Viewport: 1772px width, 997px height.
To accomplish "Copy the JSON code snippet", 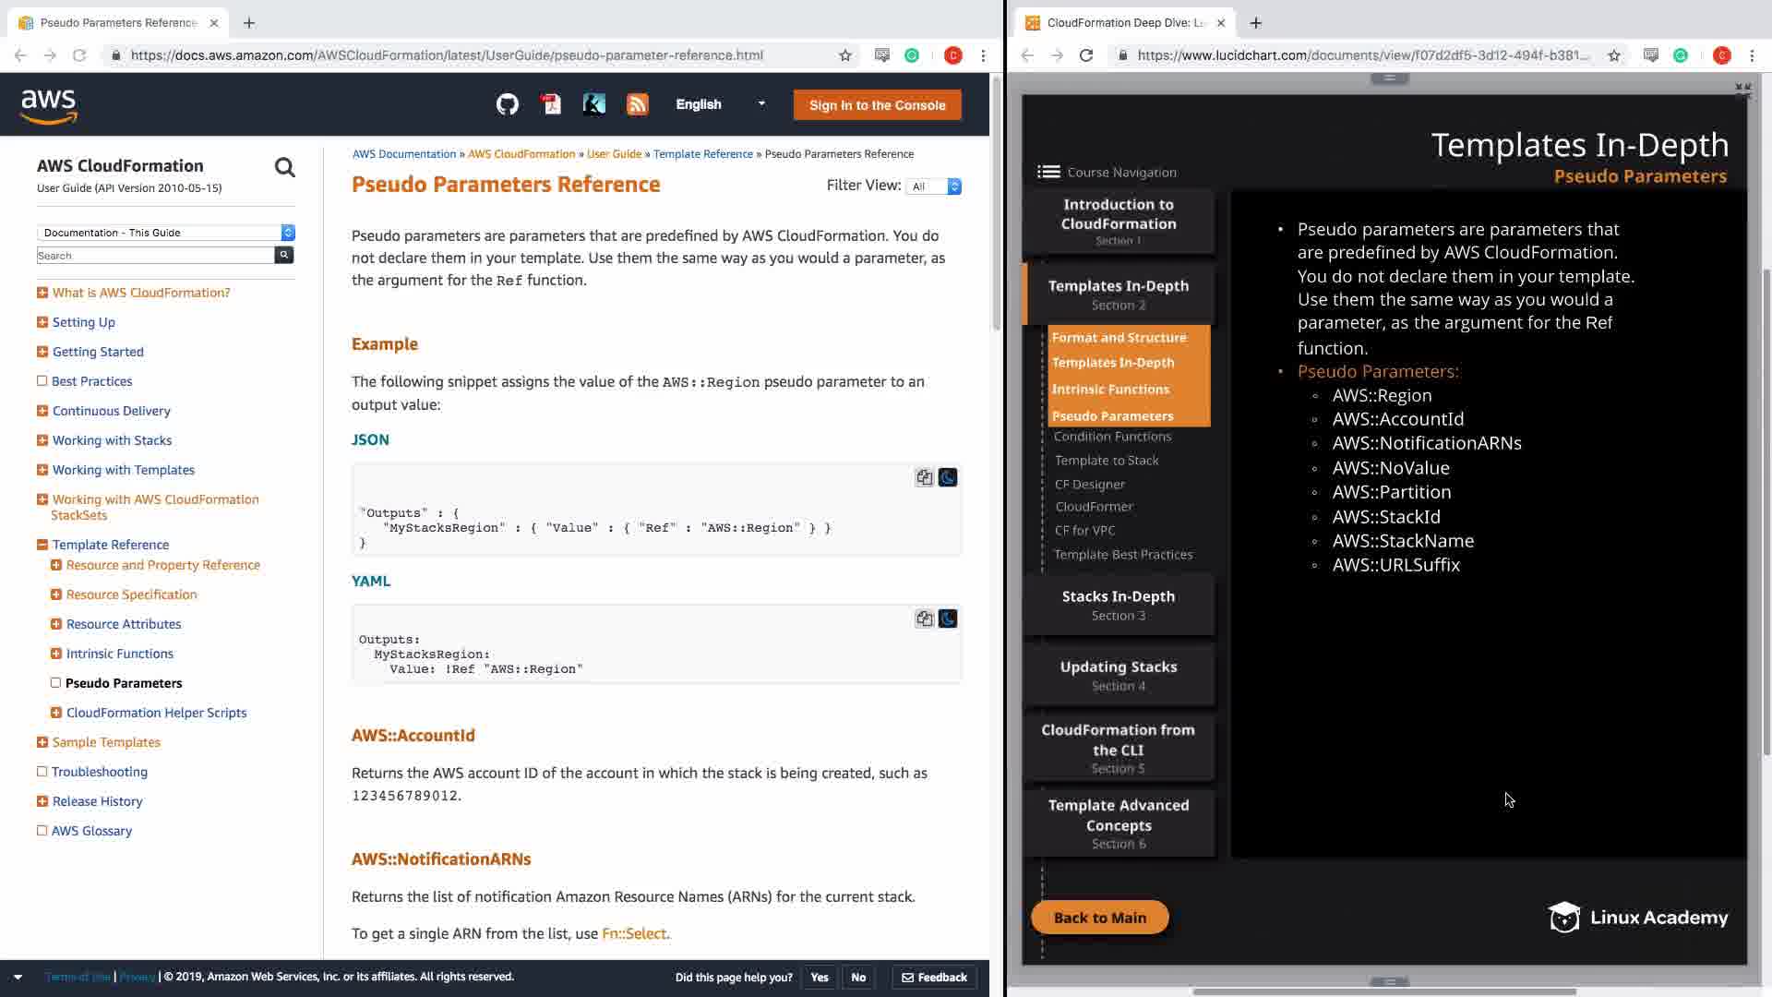I will (x=924, y=477).
